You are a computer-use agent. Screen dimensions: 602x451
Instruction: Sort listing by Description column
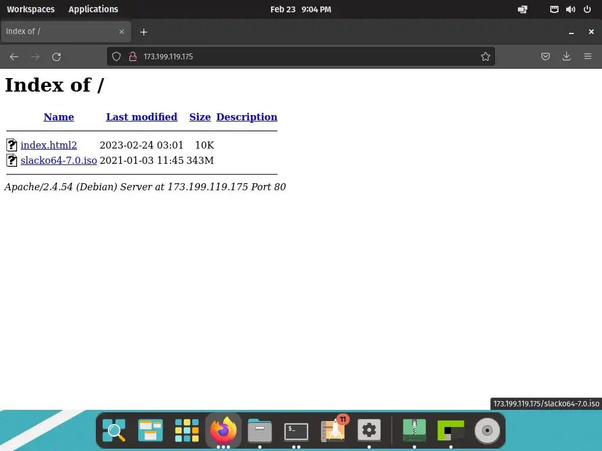point(247,117)
